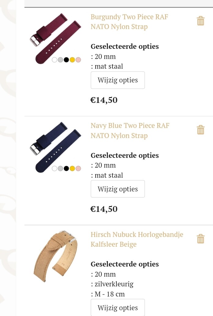213x316 pixels.
Task: Select grey swatch under Navy Blue strap
Action: [60, 169]
